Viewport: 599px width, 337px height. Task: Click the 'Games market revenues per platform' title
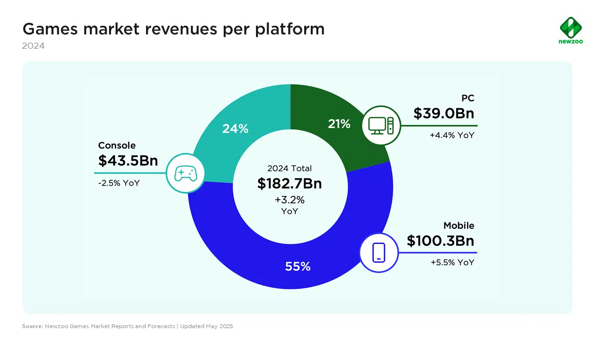[x=173, y=29]
